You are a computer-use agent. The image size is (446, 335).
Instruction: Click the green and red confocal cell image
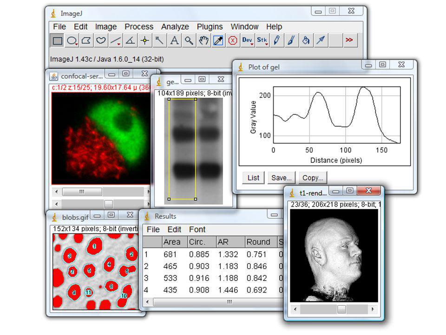click(101, 138)
